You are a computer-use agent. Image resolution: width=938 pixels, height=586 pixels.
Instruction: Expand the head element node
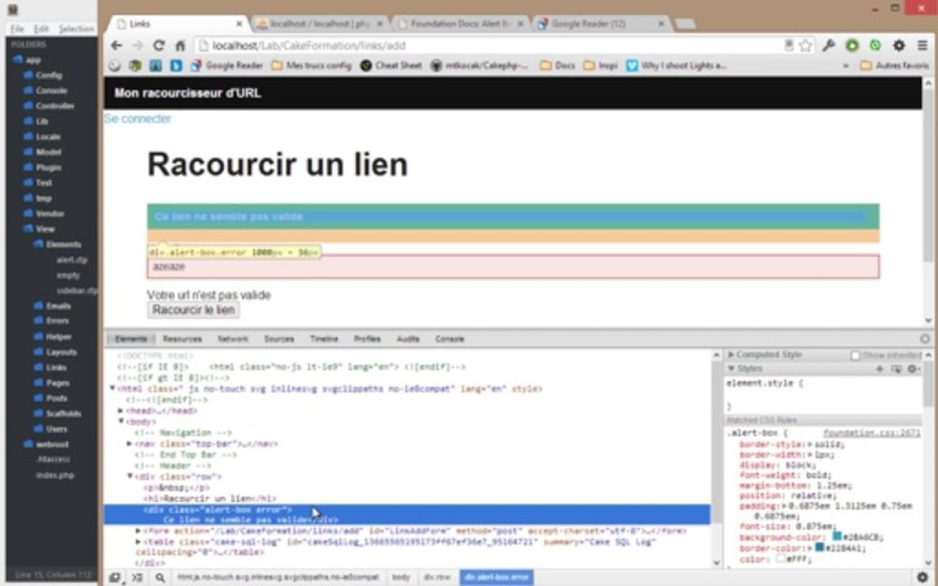click(121, 411)
